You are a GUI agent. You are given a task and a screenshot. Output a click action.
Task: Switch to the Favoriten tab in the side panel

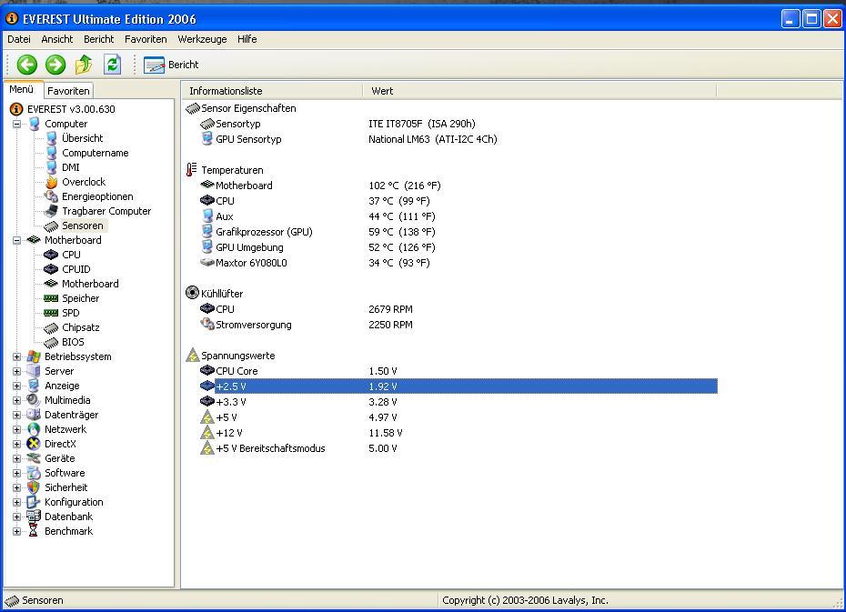(68, 91)
